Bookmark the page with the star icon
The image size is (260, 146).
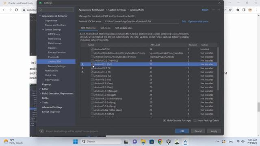230,10
